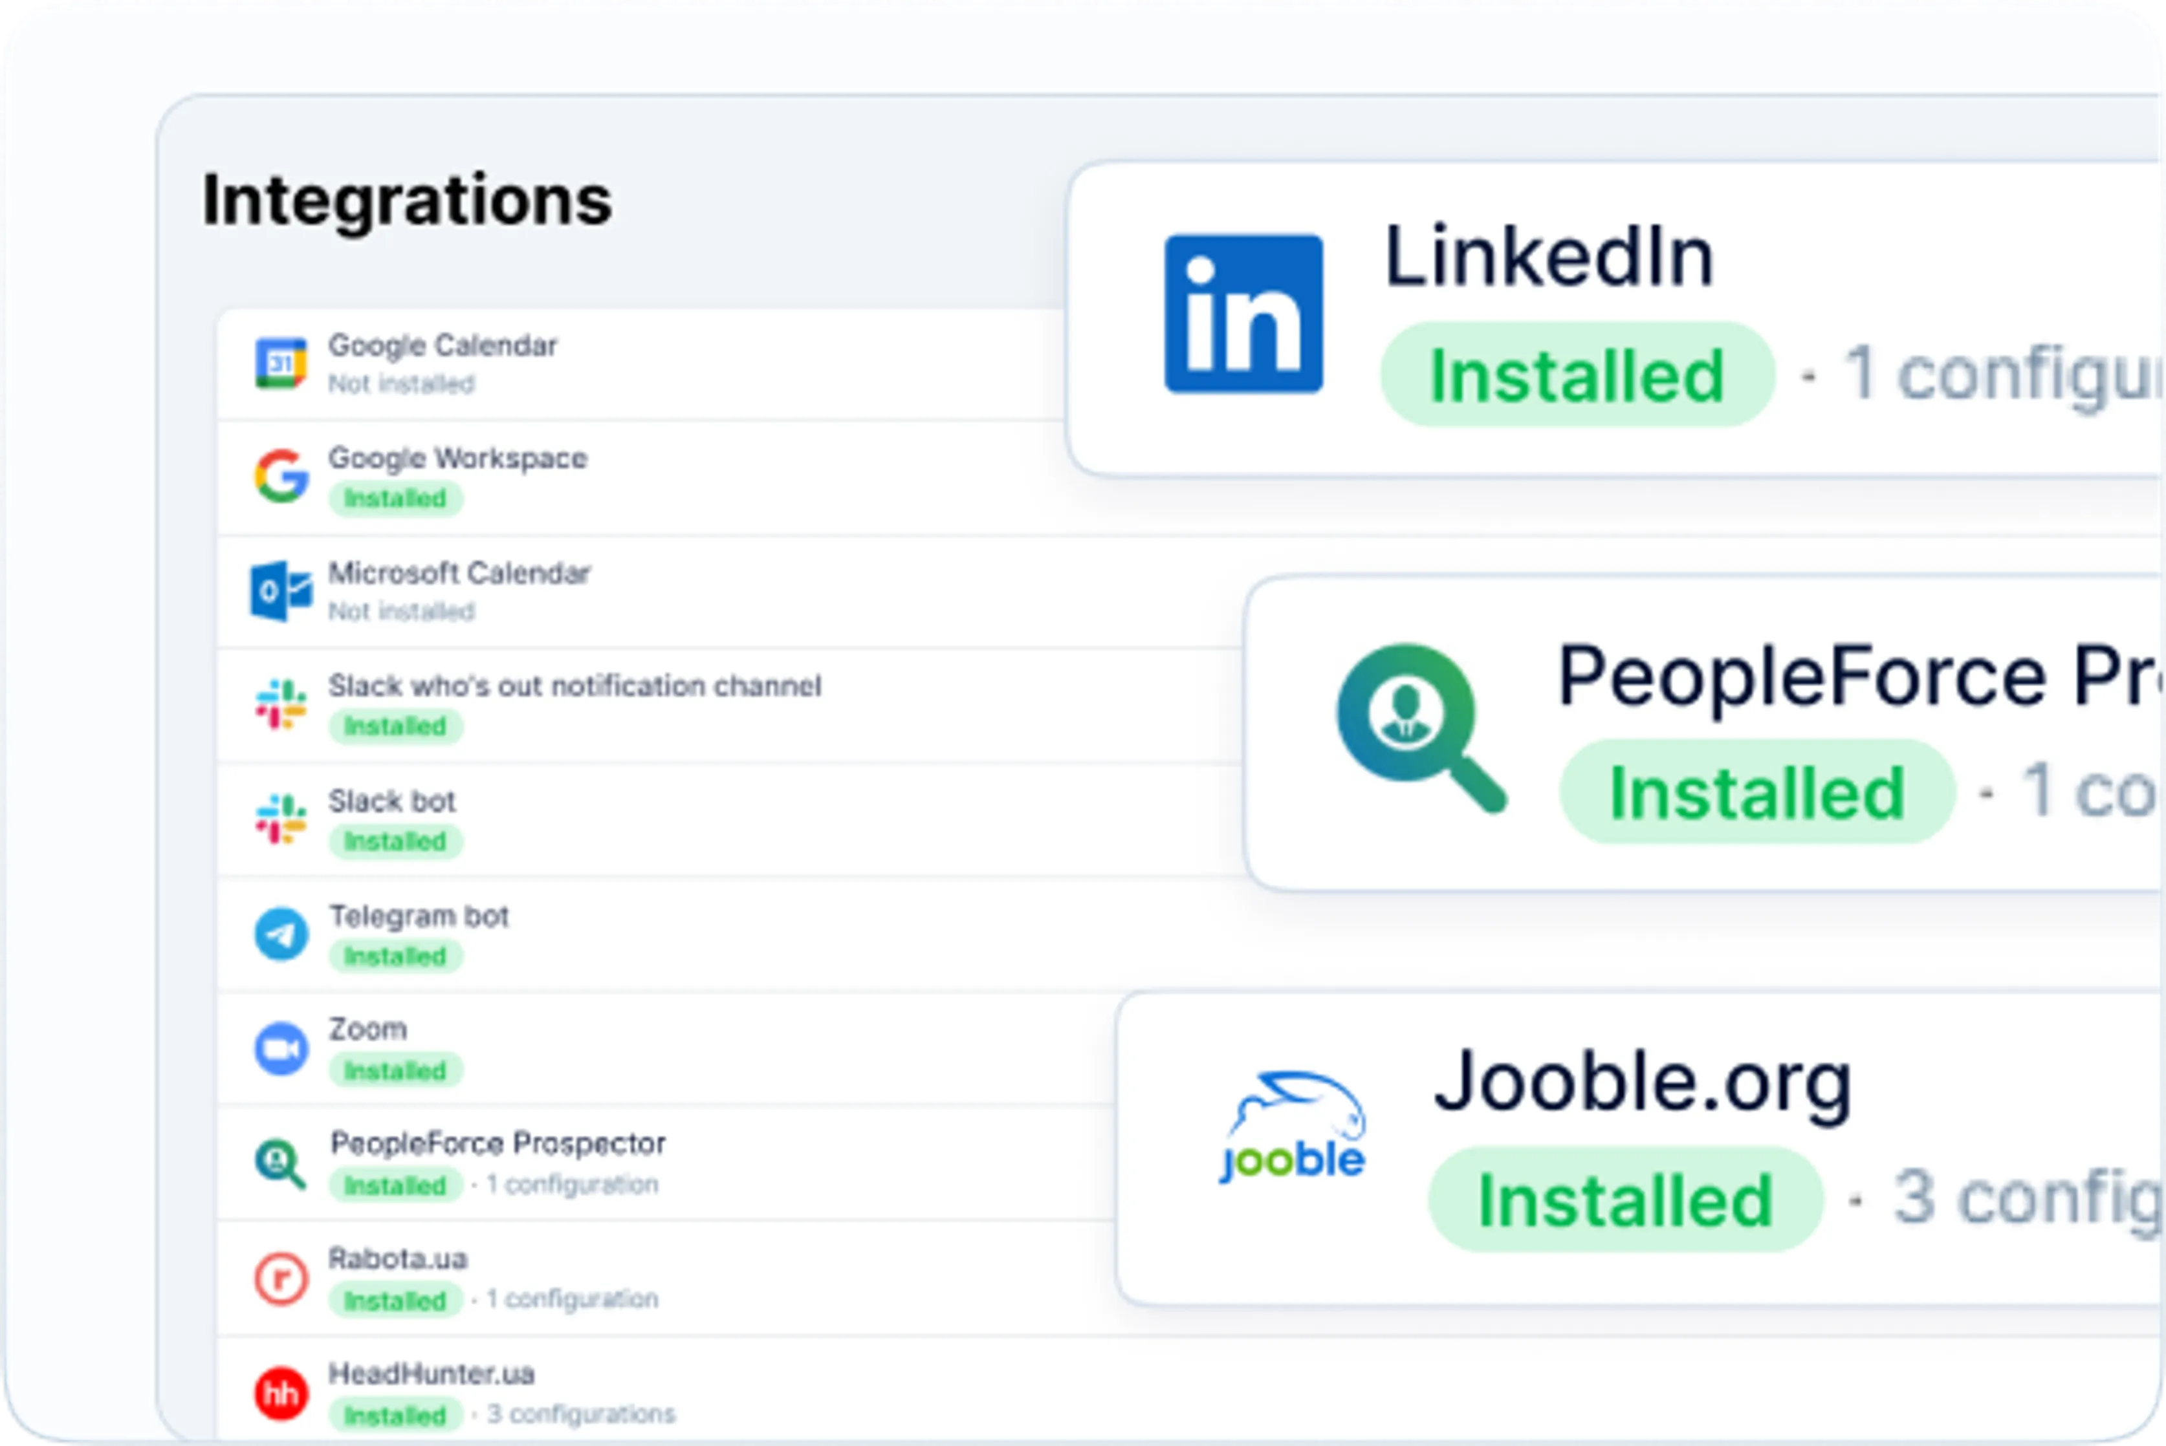
Task: Open Slack who's out notification channel
Action: [x=574, y=686]
